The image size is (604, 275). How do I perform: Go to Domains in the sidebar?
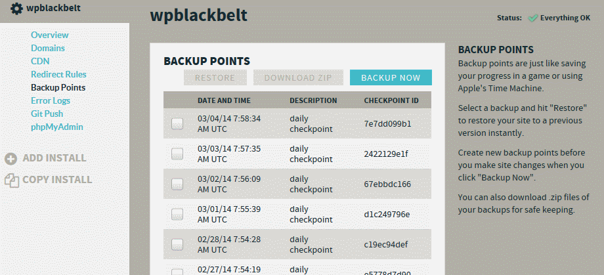point(48,48)
